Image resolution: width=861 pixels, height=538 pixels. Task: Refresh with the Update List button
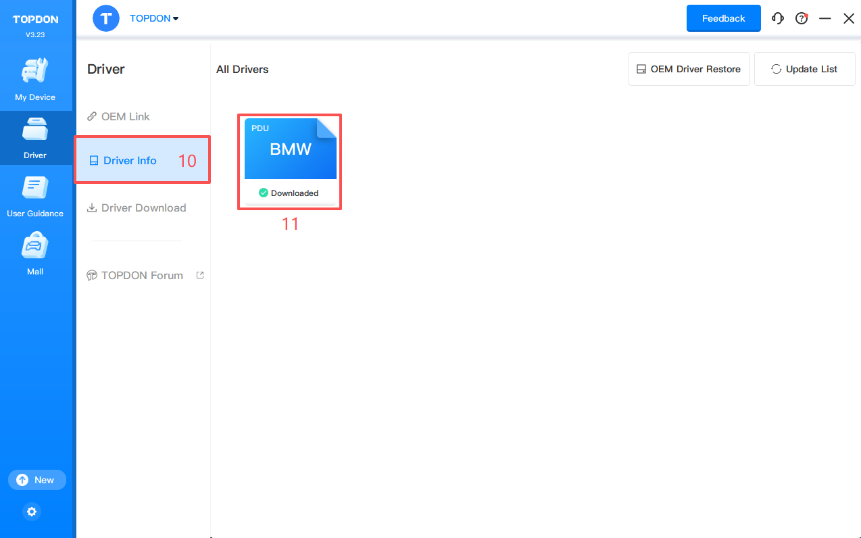click(804, 69)
